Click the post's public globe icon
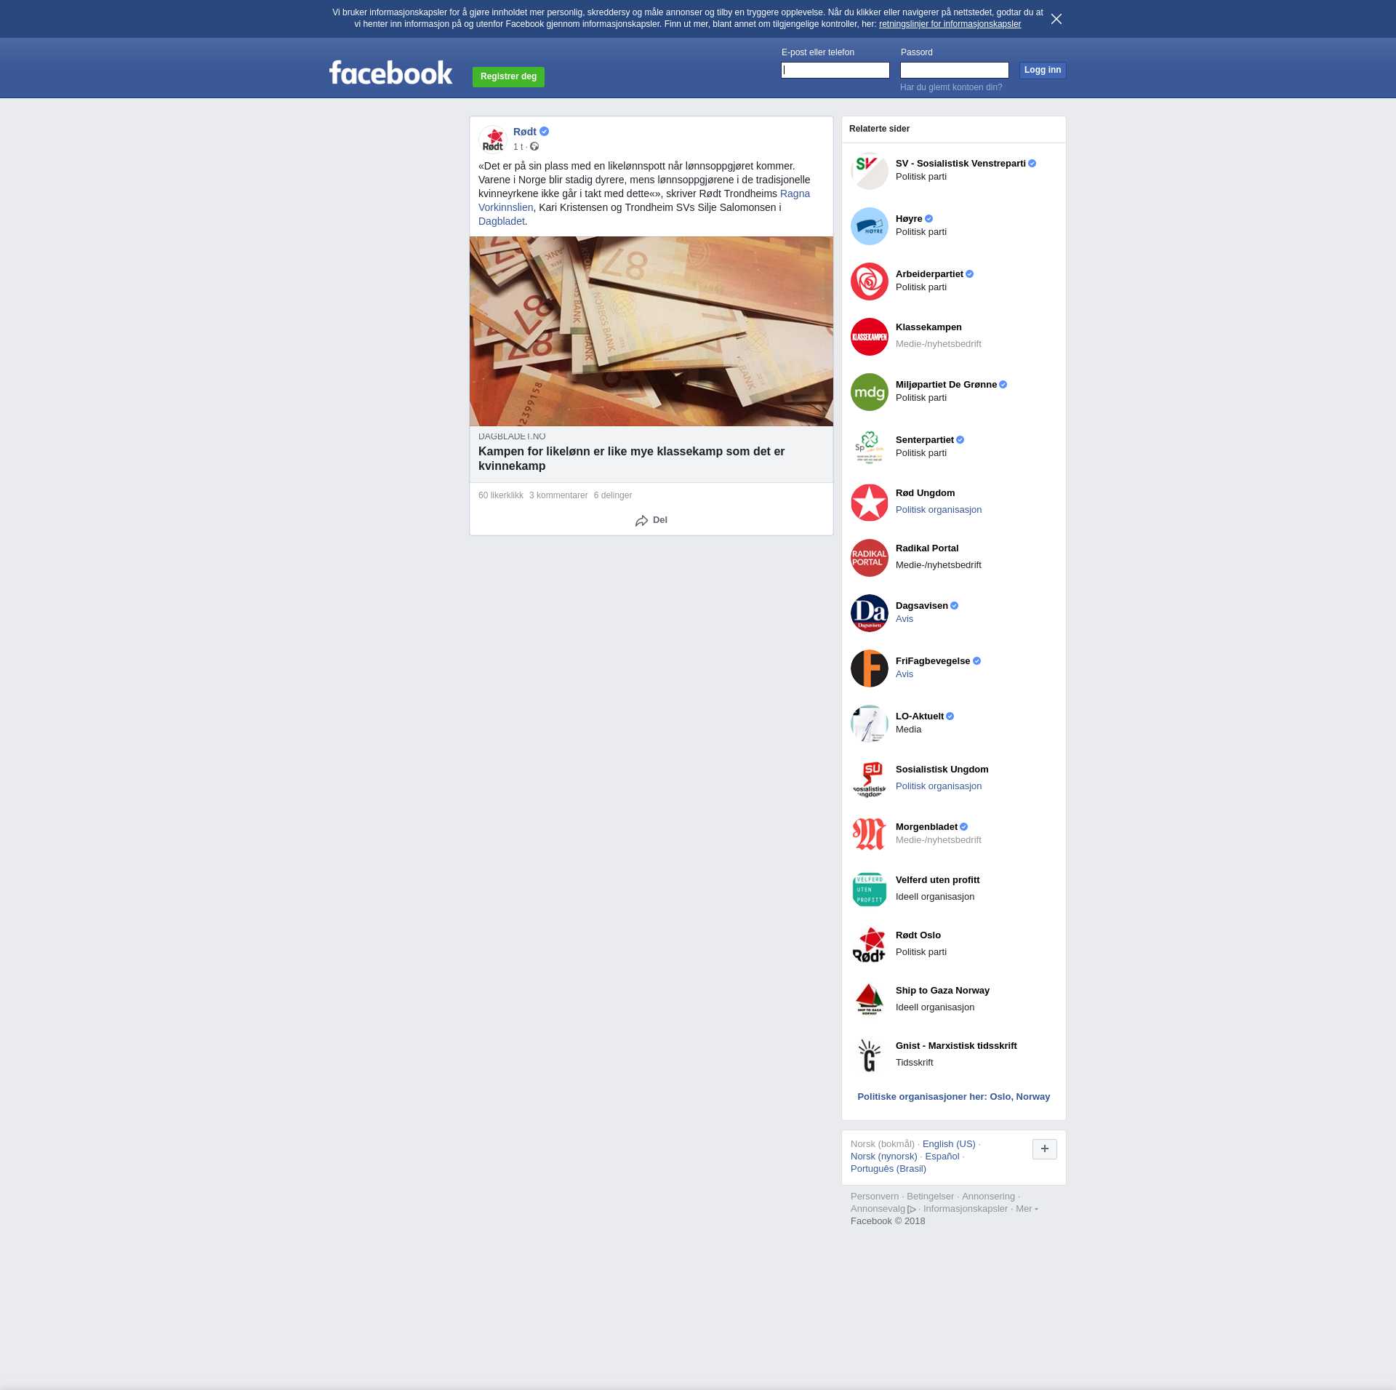The image size is (1396, 1390). (534, 147)
